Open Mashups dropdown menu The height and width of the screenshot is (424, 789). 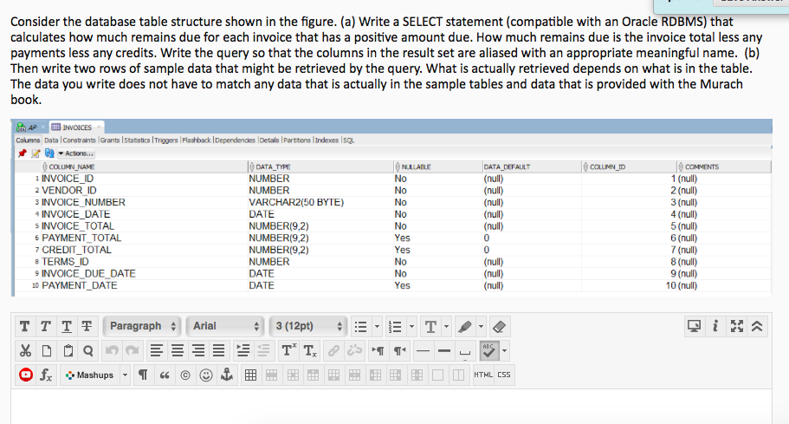[x=95, y=375]
